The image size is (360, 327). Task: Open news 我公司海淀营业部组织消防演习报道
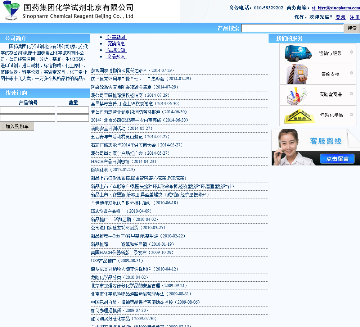[x=139, y=112]
